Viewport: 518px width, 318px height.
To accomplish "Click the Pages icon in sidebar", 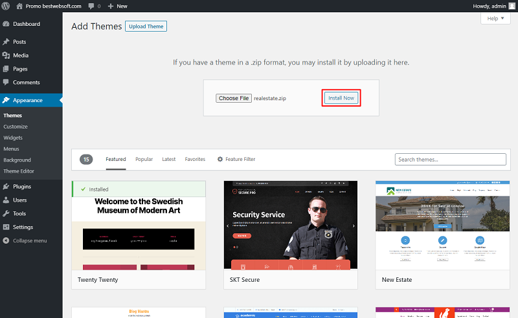I will coord(6,69).
